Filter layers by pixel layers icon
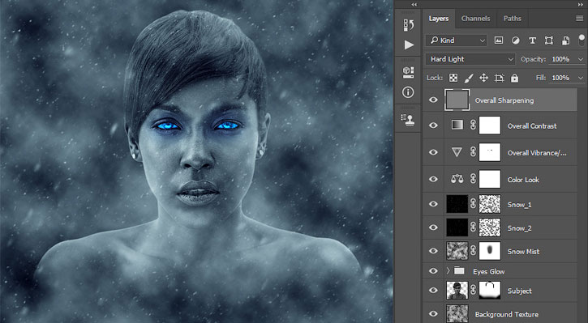The width and height of the screenshot is (588, 323). 498,40
